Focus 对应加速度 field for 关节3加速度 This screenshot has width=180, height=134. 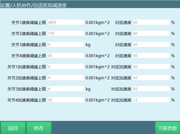click(151, 89)
